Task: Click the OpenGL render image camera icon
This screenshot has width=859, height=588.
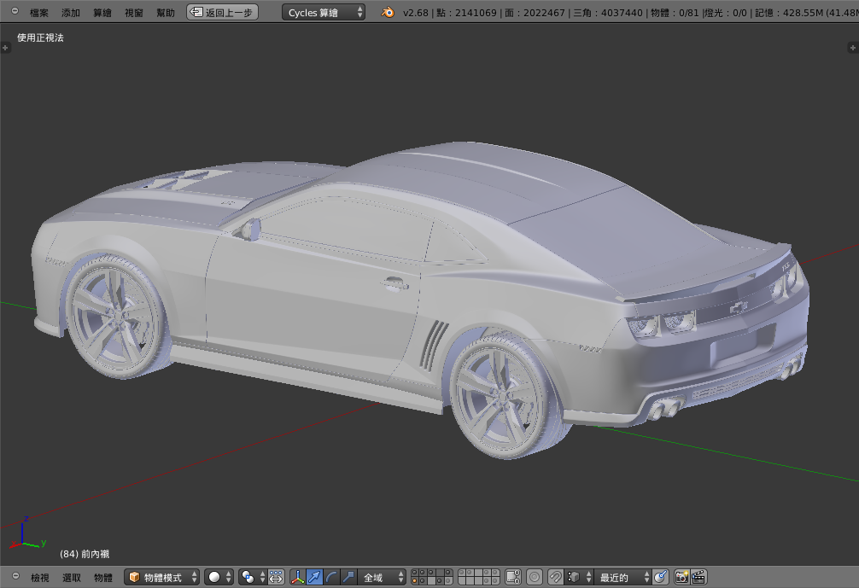Action: (681, 578)
